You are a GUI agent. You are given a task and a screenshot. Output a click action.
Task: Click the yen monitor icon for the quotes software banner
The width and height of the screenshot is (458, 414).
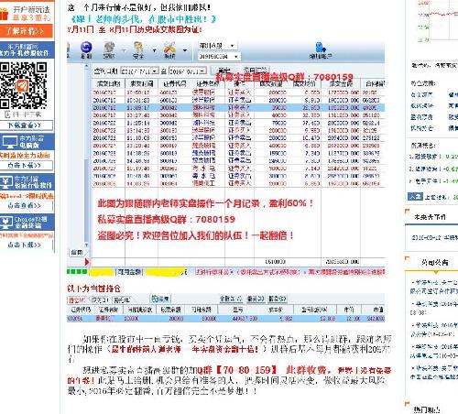pos(7,182)
